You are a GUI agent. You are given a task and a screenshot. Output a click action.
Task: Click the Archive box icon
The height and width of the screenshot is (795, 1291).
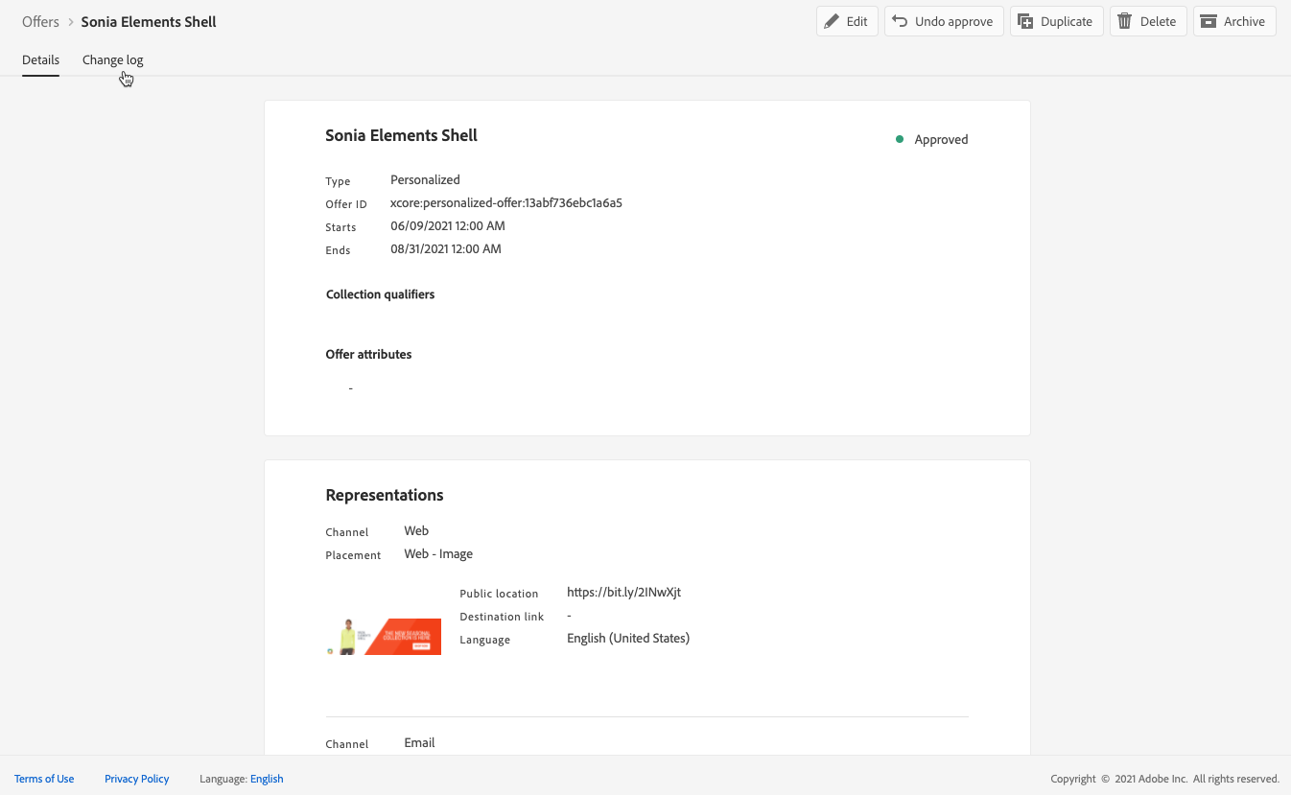1209,21
